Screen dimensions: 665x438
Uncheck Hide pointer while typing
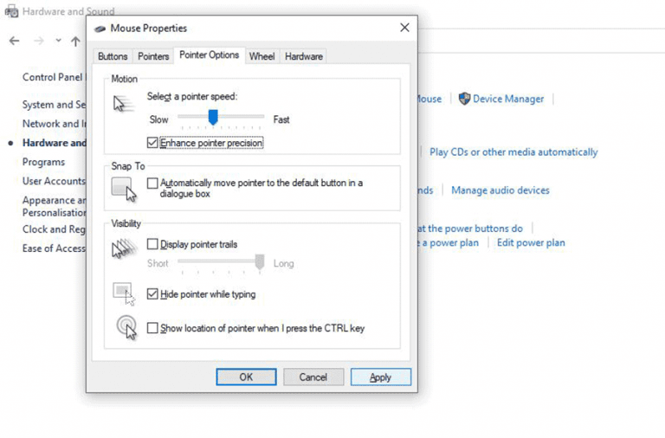(x=153, y=294)
